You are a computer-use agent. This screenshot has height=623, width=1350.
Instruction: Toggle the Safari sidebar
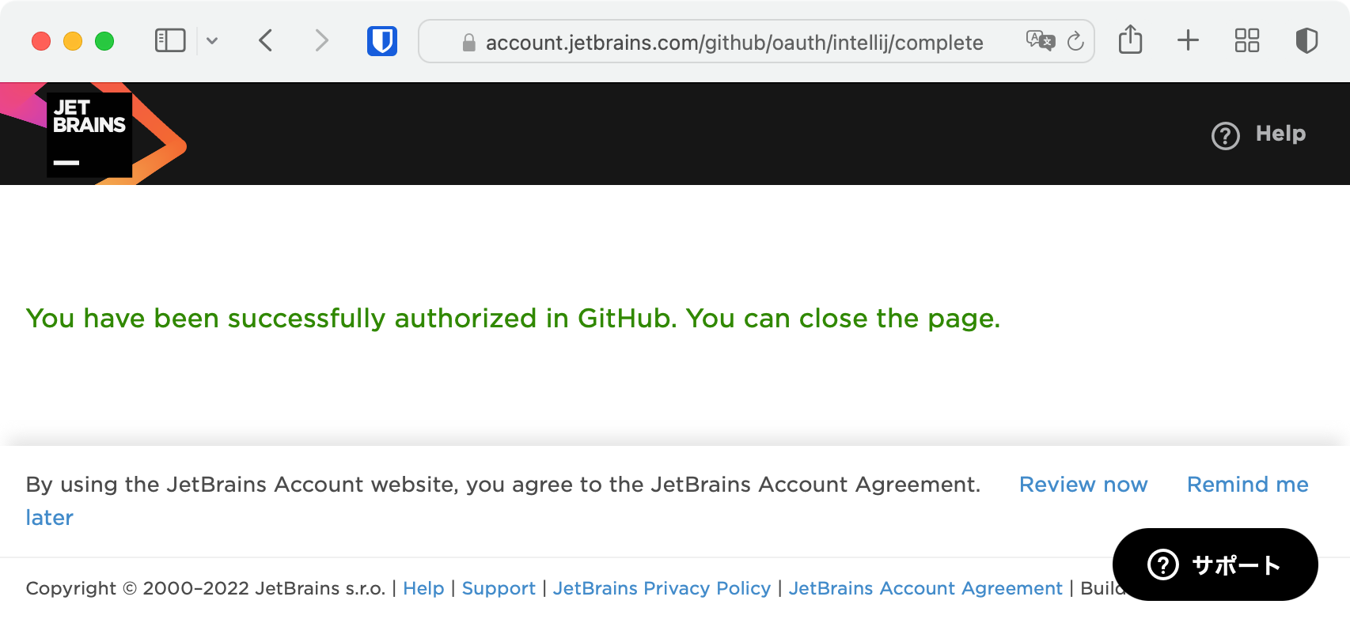coord(170,40)
